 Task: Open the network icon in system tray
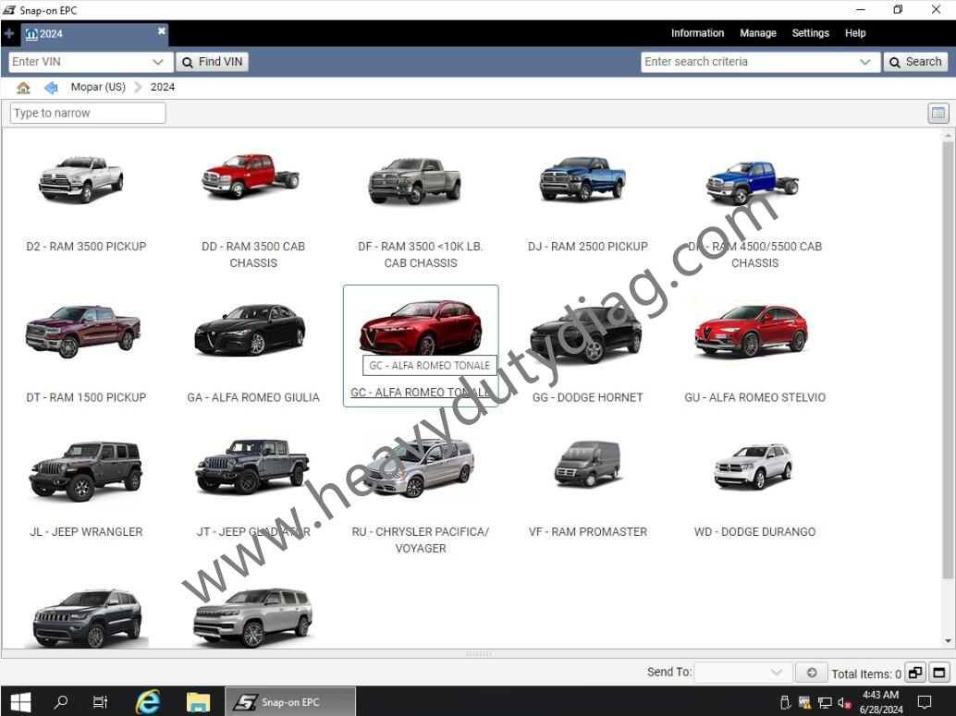click(825, 702)
